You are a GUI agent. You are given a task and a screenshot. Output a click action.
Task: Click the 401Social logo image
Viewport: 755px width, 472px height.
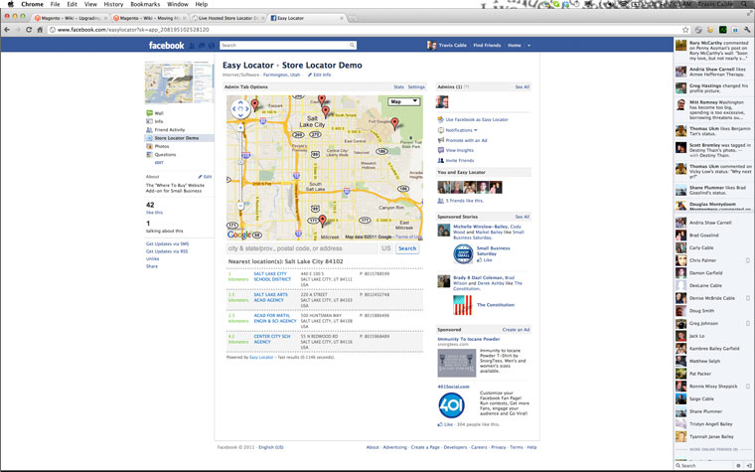point(452,405)
